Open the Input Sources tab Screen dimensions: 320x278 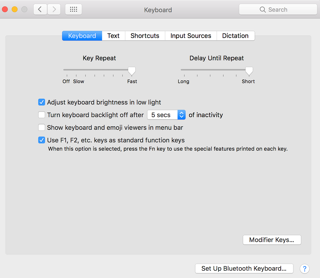point(191,36)
